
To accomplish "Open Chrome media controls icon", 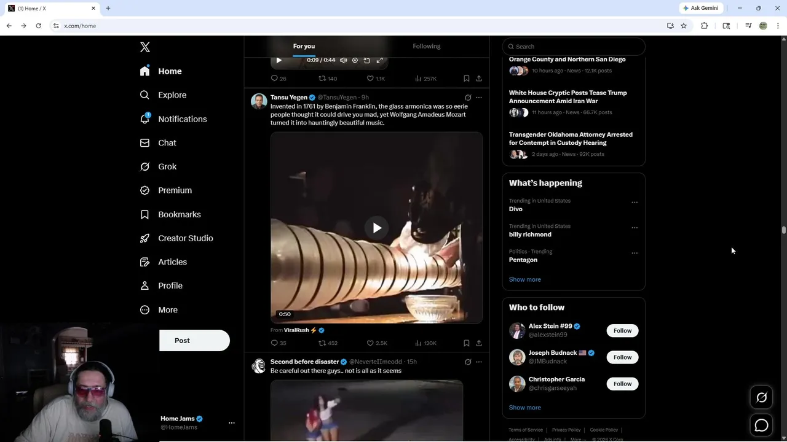I will click(x=748, y=26).
